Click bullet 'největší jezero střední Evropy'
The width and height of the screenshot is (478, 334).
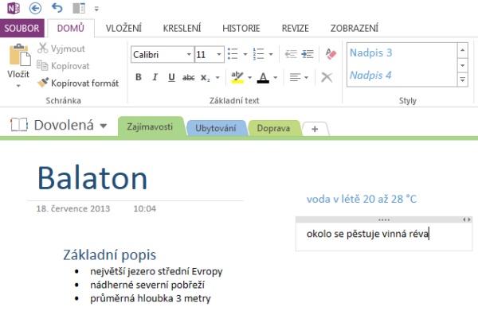(x=156, y=271)
